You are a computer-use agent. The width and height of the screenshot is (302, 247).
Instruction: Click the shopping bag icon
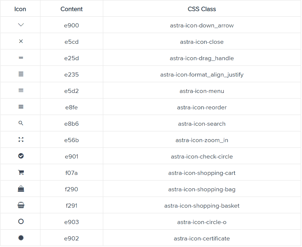21,189
